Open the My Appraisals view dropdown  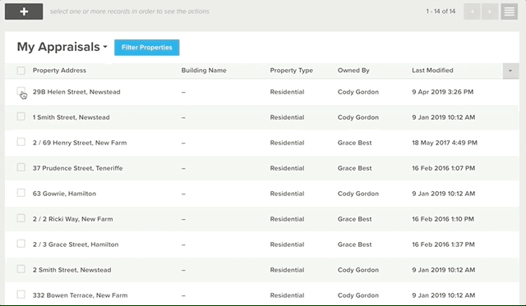click(x=62, y=47)
